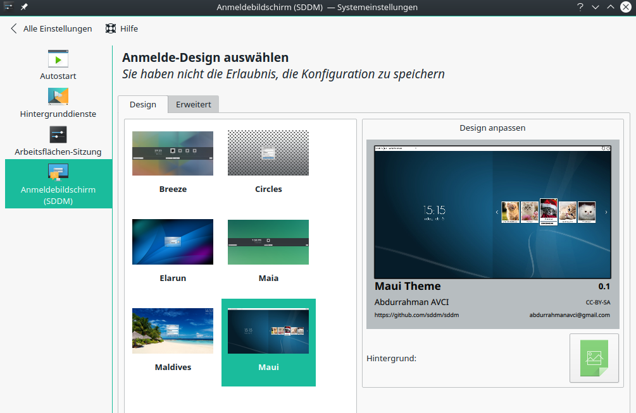Viewport: 636px width, 413px height.
Task: Select Anmeldebildschirm (SDDM) in sidebar
Action: (58, 183)
